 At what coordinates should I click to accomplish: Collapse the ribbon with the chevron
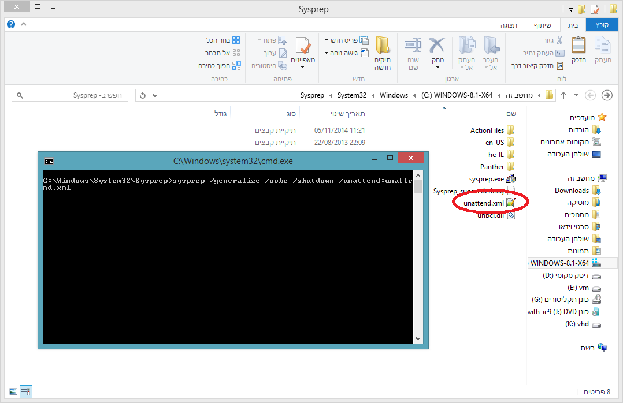tap(24, 24)
